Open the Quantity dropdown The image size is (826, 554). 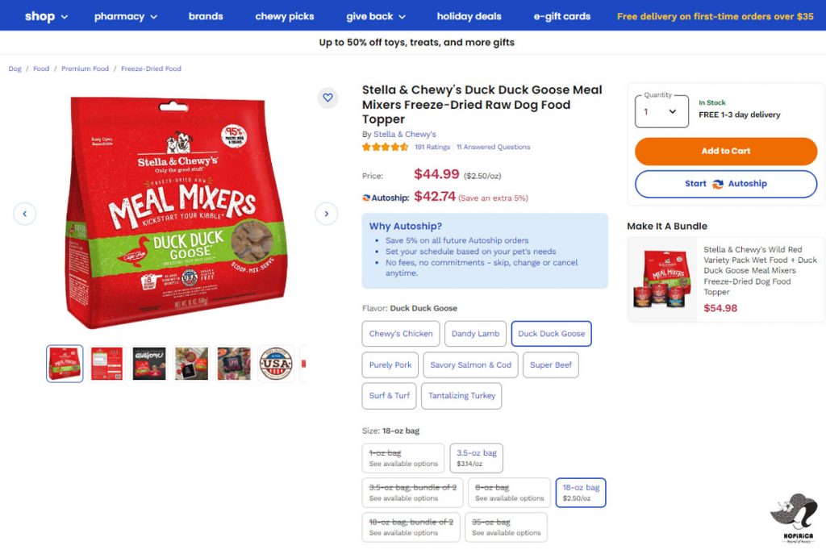tap(661, 112)
